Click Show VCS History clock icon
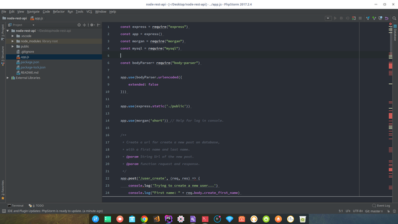 tap(380, 18)
